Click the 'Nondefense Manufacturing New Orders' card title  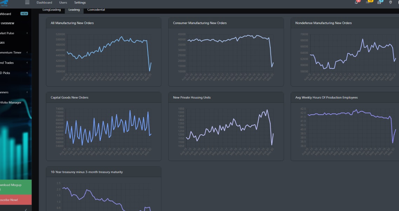click(323, 23)
